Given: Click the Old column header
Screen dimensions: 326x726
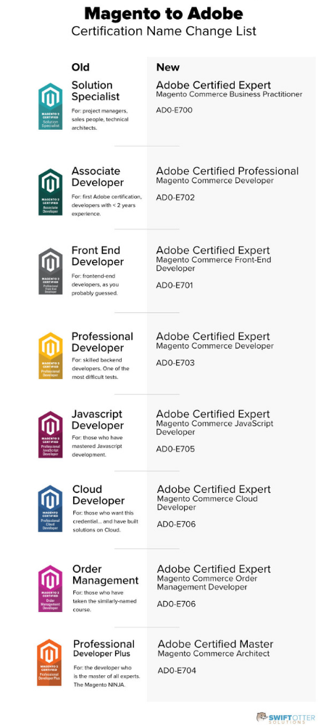Looking at the screenshot, I should point(80,67).
